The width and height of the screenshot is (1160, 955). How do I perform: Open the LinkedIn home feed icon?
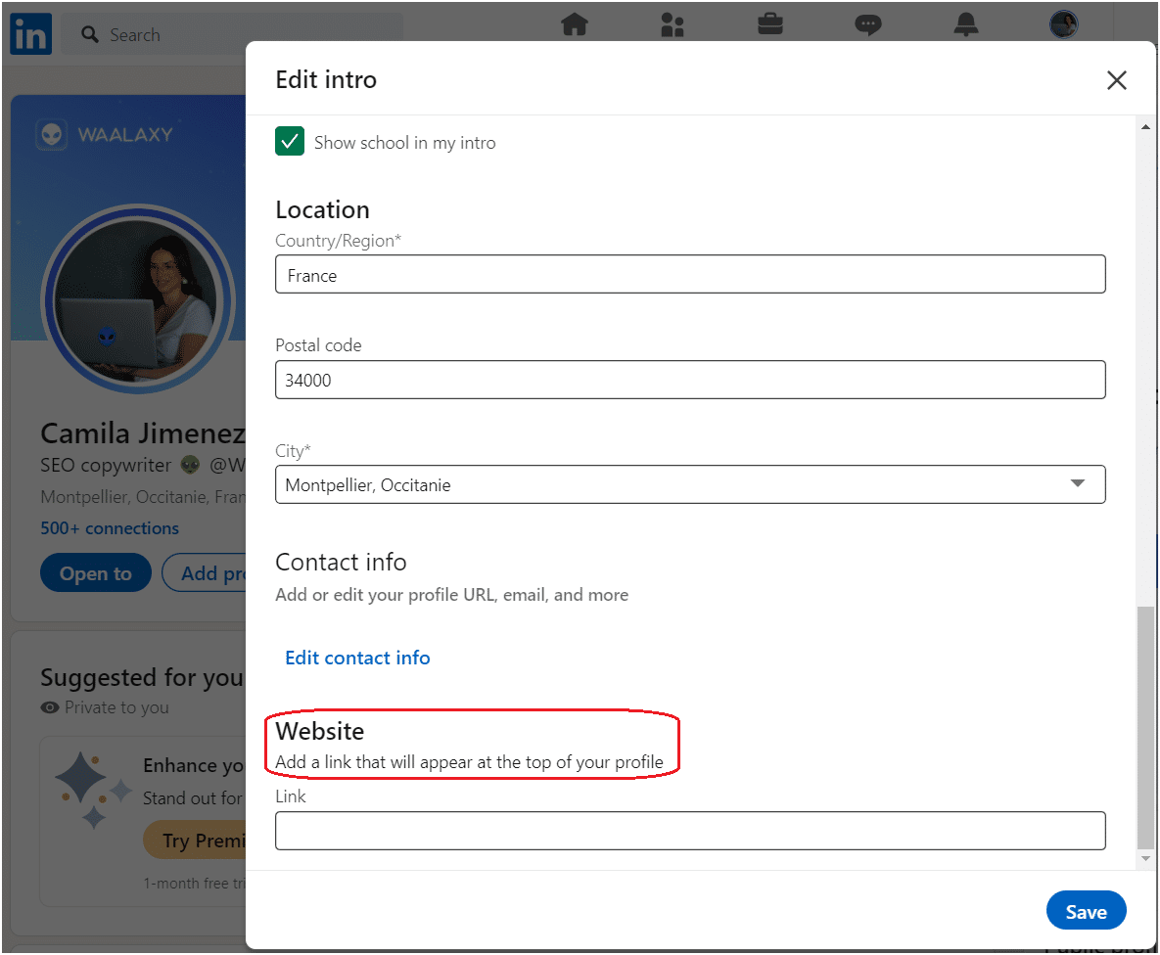[x=576, y=24]
